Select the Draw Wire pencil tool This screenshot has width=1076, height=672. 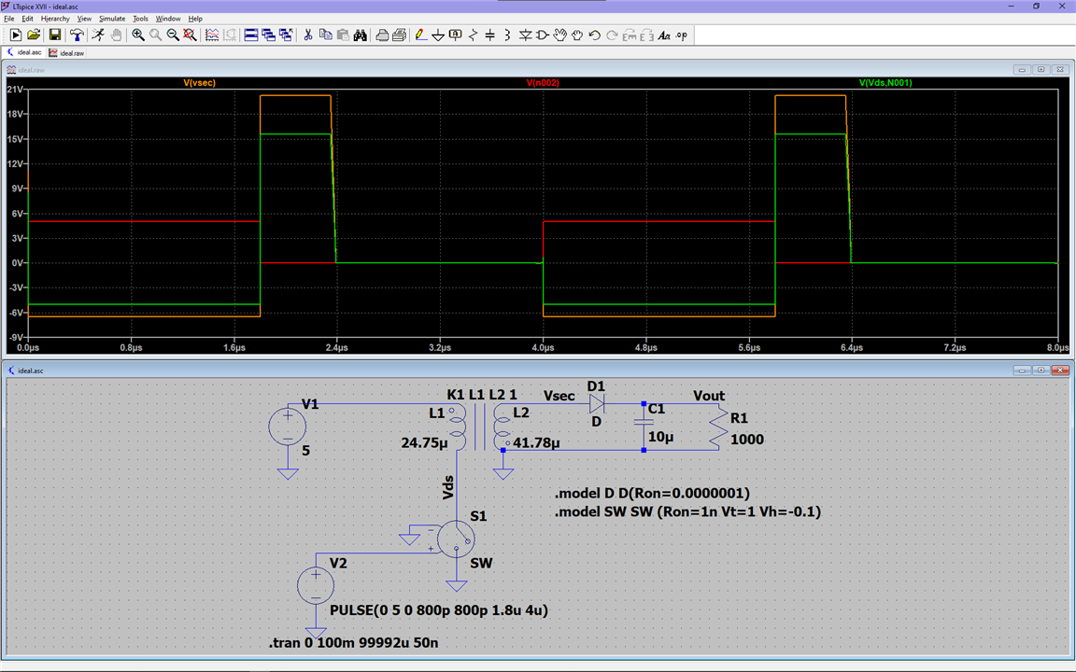(x=420, y=35)
